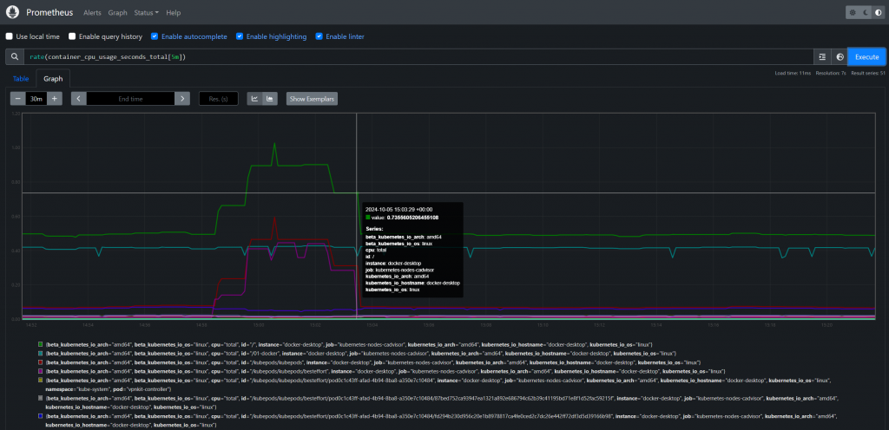Uncheck Enable autocomplete
The height and width of the screenshot is (430, 889).
point(155,36)
